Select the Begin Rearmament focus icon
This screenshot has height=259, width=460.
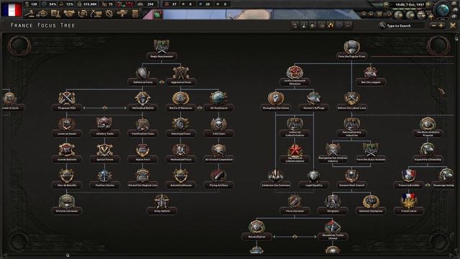[162, 47]
